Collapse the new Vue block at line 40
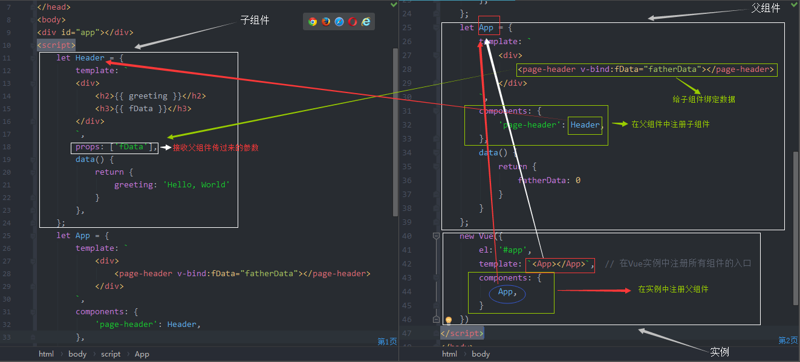 436,236
